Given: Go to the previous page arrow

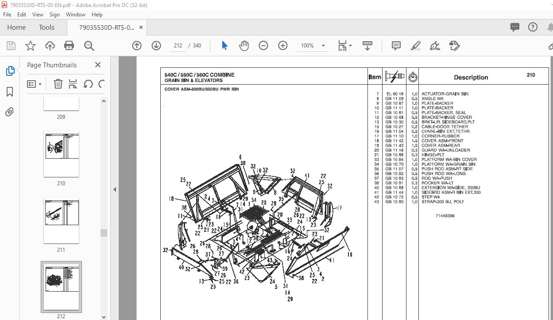Looking at the screenshot, I should (x=137, y=46).
